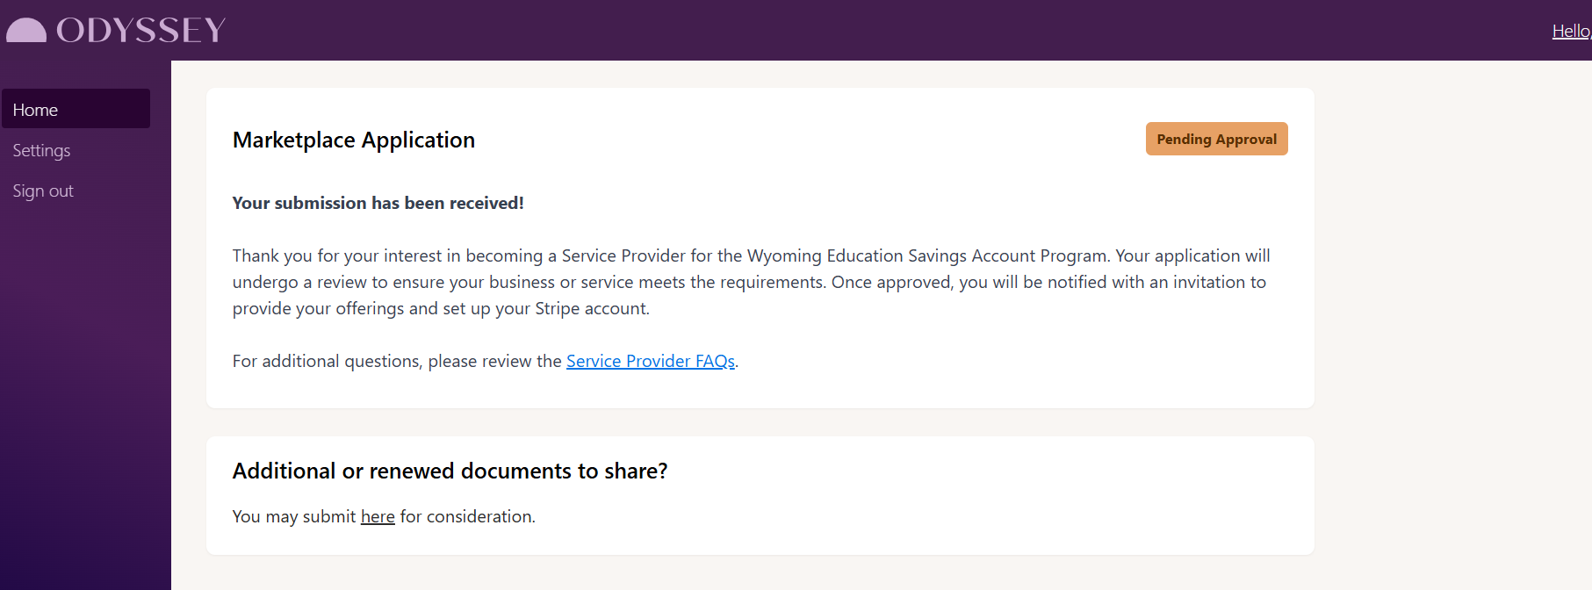Click the Pending Approval status badge

pos(1216,139)
